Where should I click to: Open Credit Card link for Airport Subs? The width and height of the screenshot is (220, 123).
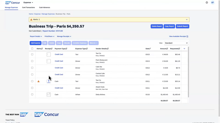pyautogui.click(x=59, y=88)
